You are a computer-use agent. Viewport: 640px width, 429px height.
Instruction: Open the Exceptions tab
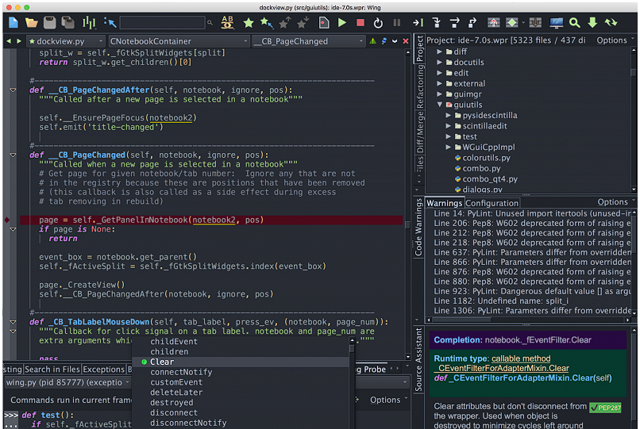[104, 370]
